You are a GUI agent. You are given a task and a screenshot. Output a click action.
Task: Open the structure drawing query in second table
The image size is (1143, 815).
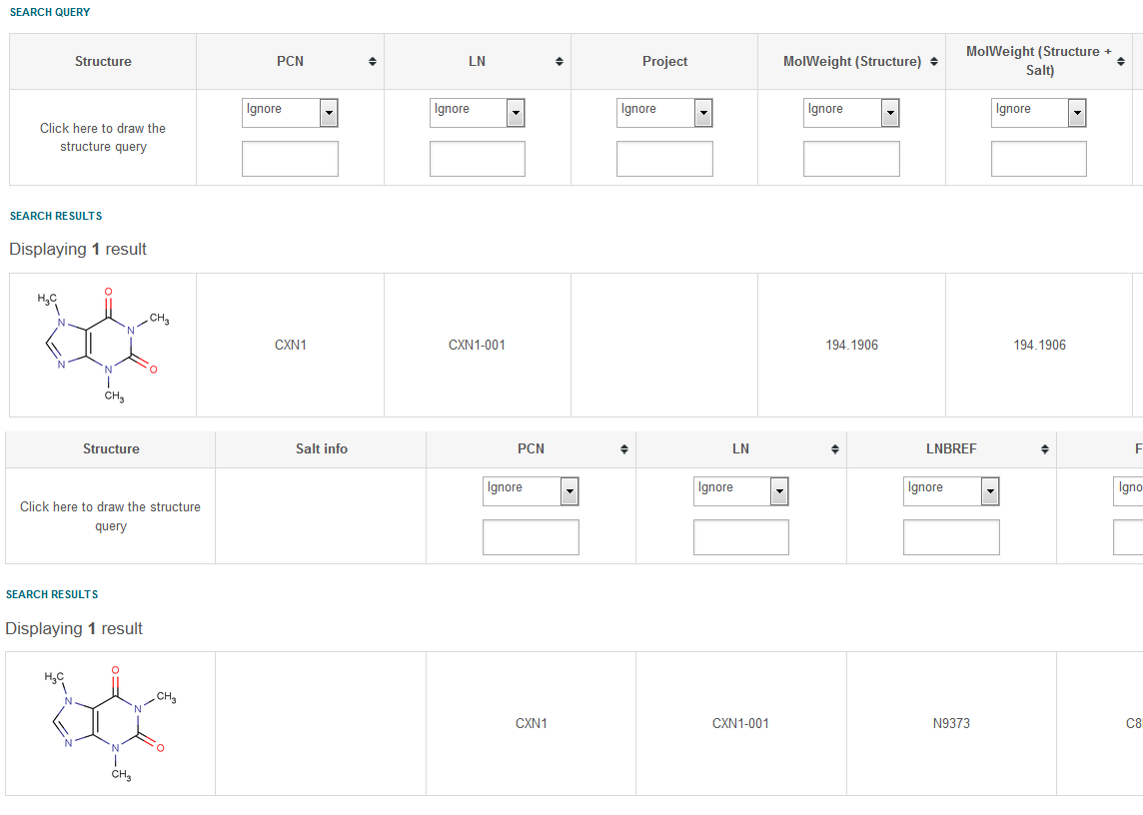[110, 516]
